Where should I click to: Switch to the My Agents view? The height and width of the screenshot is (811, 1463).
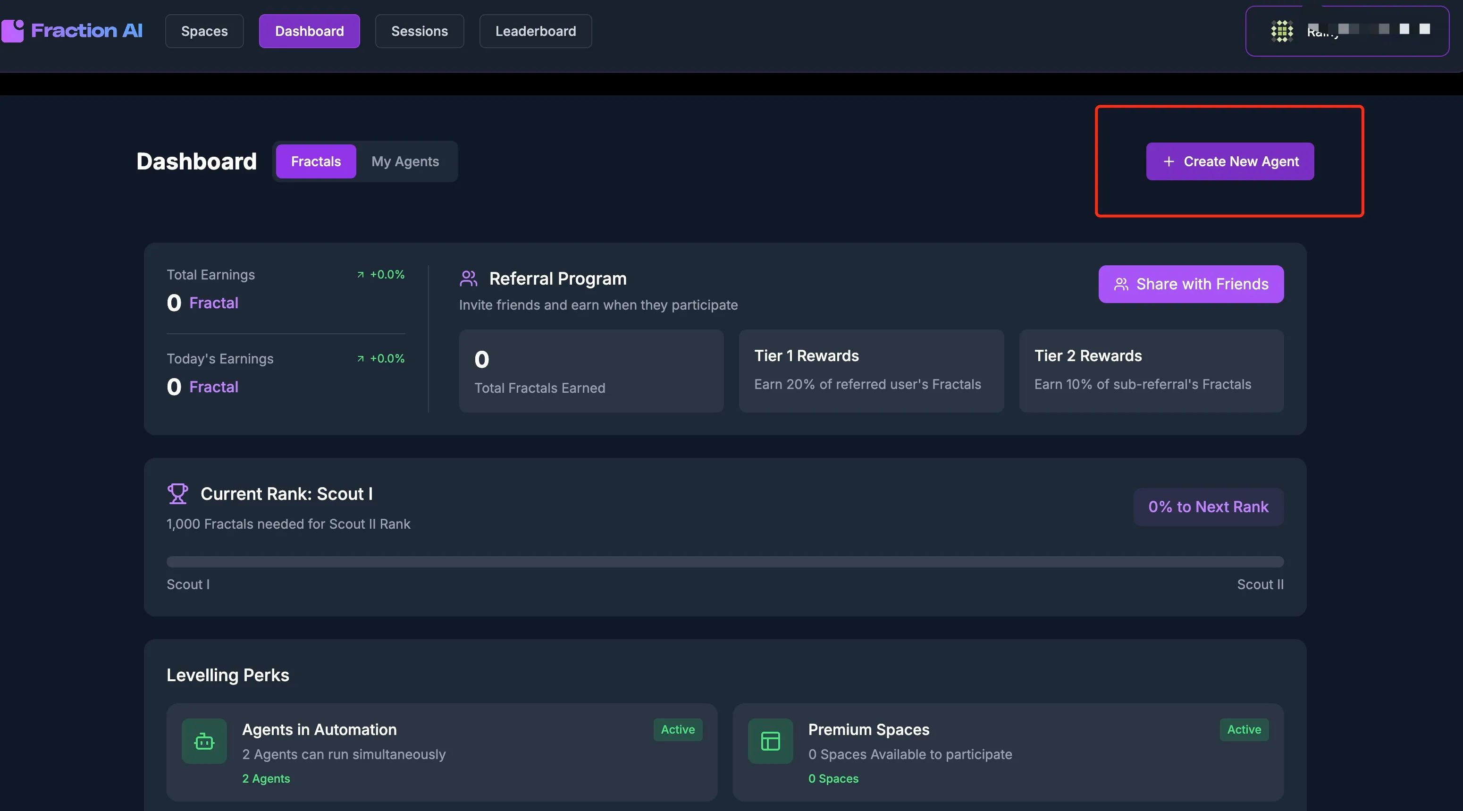click(x=405, y=161)
